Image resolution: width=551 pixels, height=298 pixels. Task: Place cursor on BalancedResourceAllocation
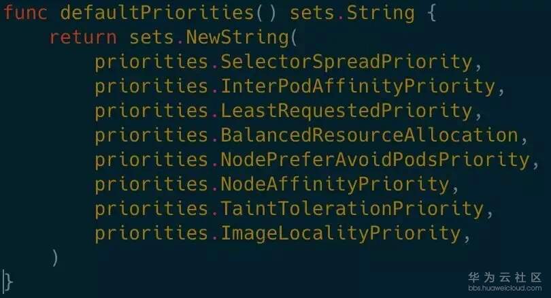(369, 135)
